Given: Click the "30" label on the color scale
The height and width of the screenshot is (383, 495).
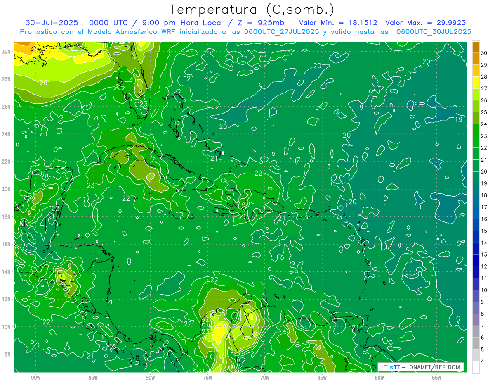Looking at the screenshot, I should click(484, 52).
